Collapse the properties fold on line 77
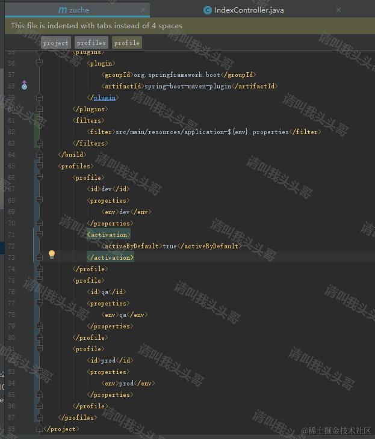 click(x=39, y=303)
